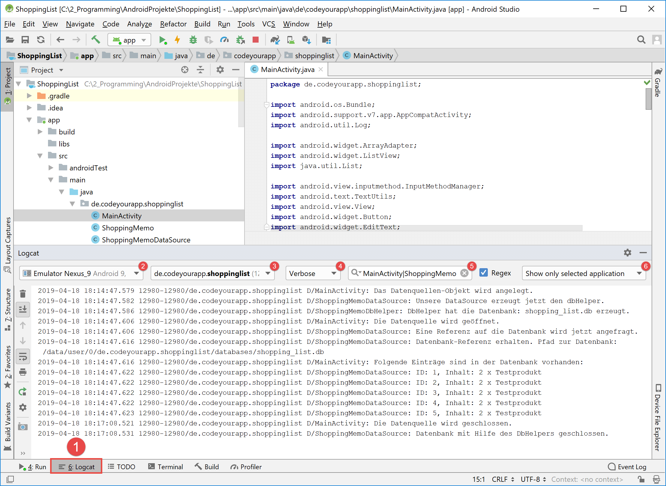This screenshot has height=486, width=666.
Task: Click the Synchronize refresh icon in toolbar
Action: point(41,40)
